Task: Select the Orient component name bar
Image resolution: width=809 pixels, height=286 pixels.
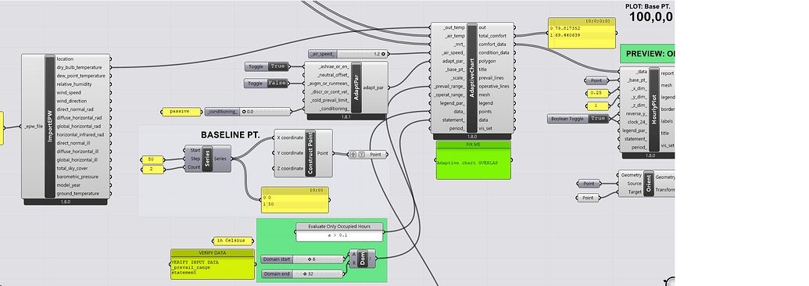Action: 649,184
